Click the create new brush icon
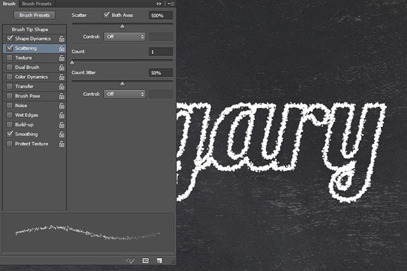The image size is (407, 271). pos(160,261)
